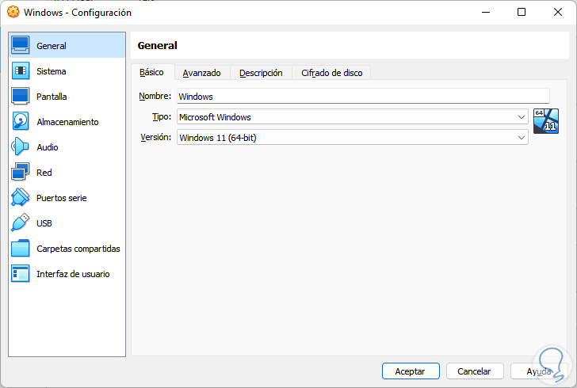This screenshot has height=388, width=577.
Task: Select the Interfaz de usuario icon
Action: click(21, 274)
